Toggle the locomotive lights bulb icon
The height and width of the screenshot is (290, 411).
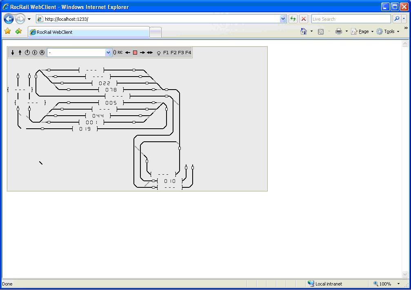(x=159, y=53)
